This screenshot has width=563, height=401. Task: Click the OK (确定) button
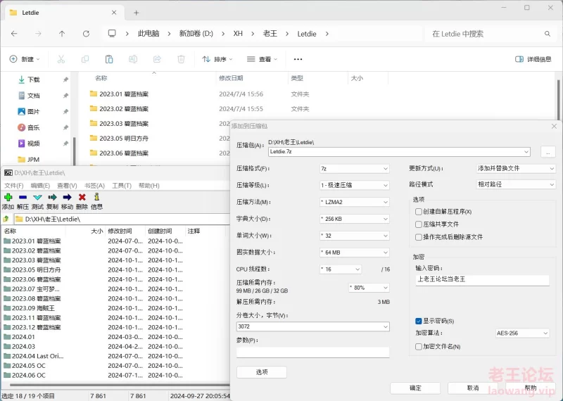(x=415, y=388)
